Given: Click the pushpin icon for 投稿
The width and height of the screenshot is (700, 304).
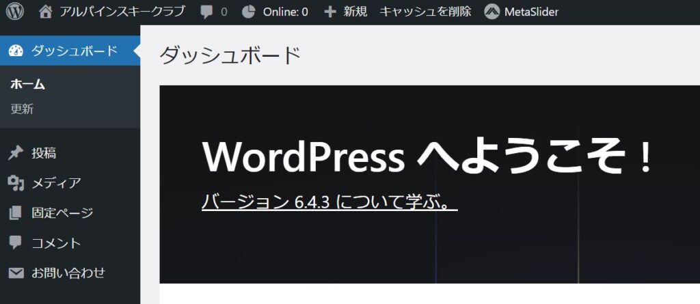Looking at the screenshot, I should tap(16, 154).
